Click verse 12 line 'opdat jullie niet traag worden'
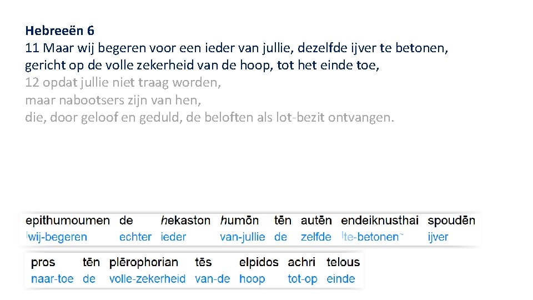 tap(123, 83)
